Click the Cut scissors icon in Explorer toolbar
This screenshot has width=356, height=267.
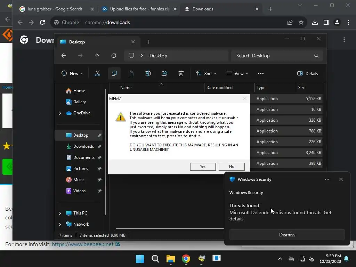tap(97, 73)
